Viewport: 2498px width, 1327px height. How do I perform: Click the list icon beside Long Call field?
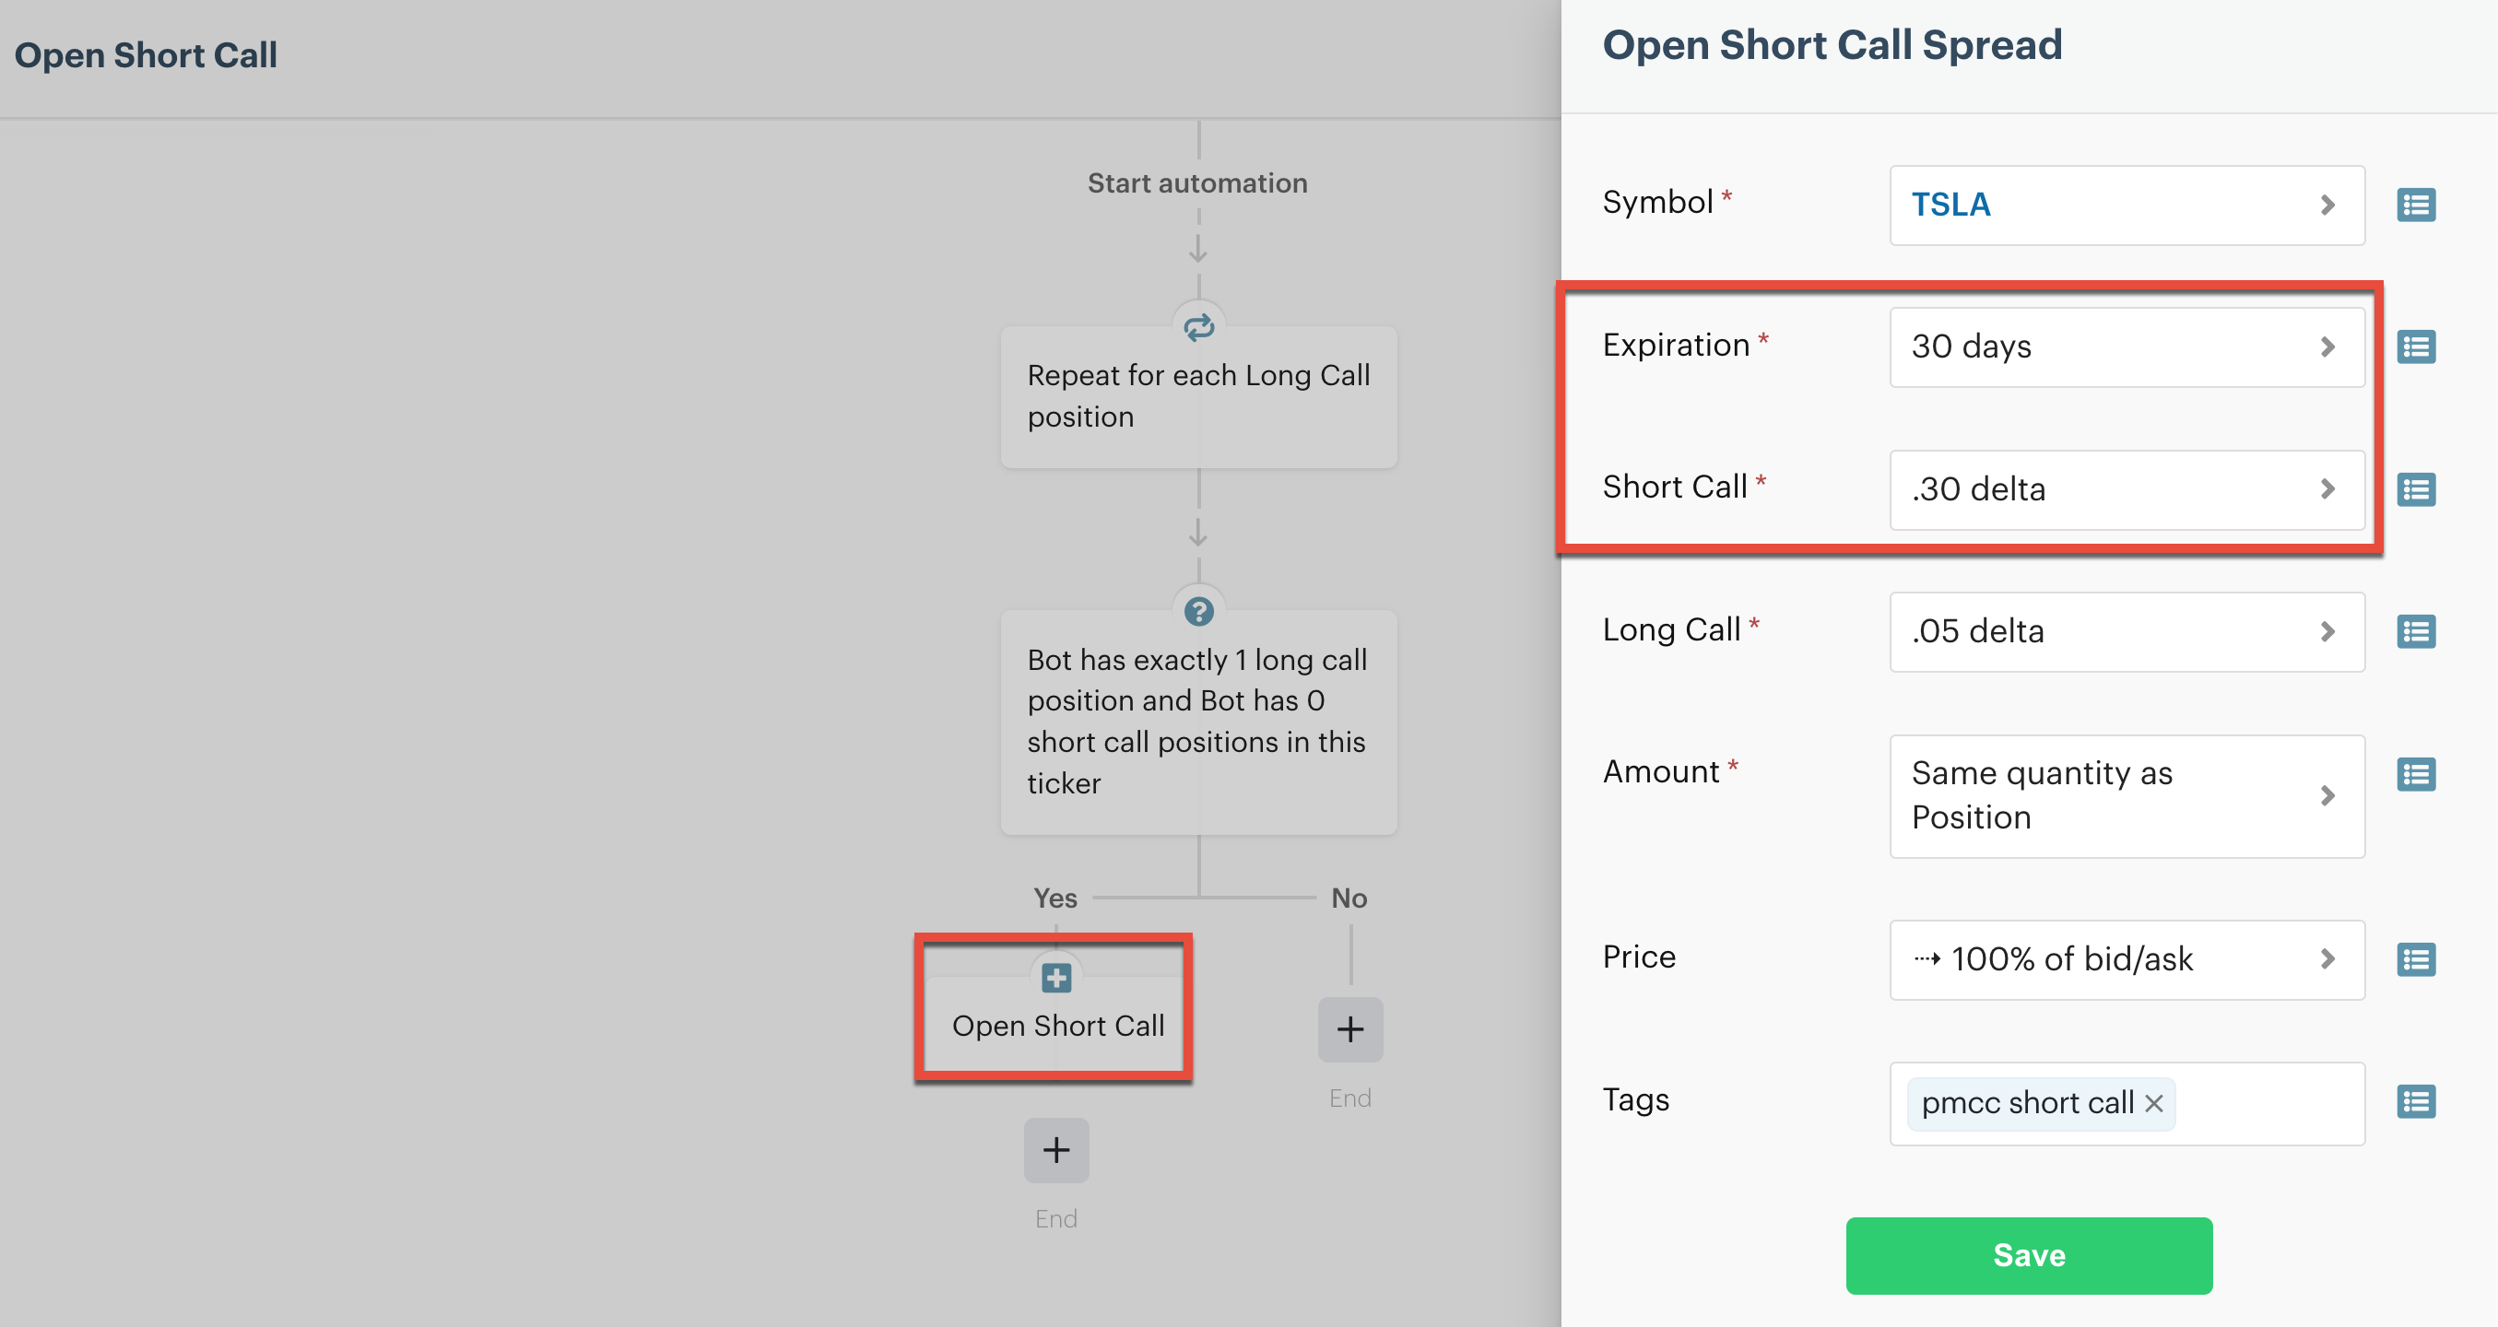coord(2416,632)
